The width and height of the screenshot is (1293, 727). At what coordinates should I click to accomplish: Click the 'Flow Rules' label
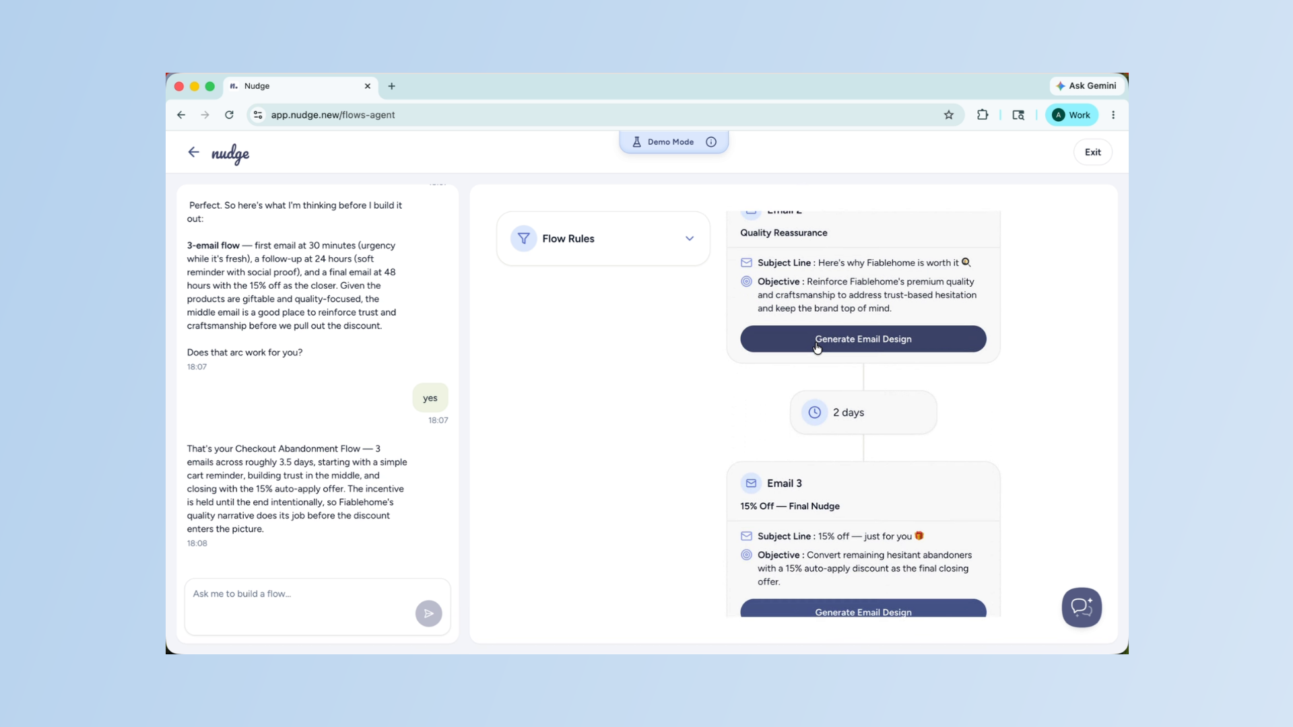[x=568, y=238]
